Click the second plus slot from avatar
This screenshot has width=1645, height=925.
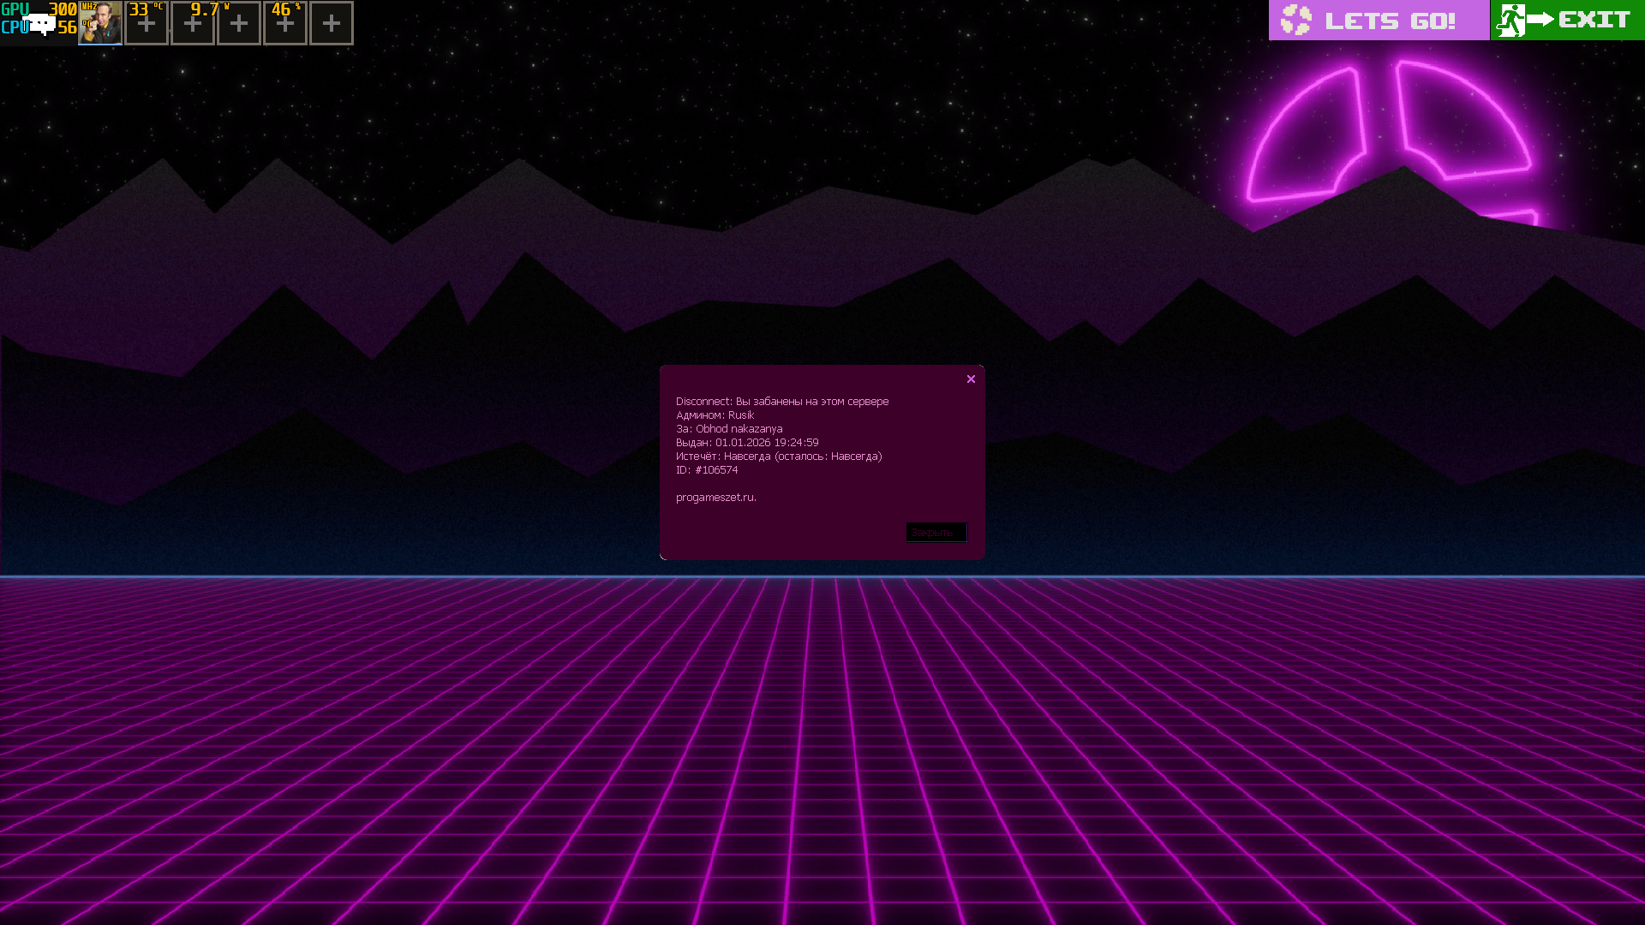pos(193,24)
